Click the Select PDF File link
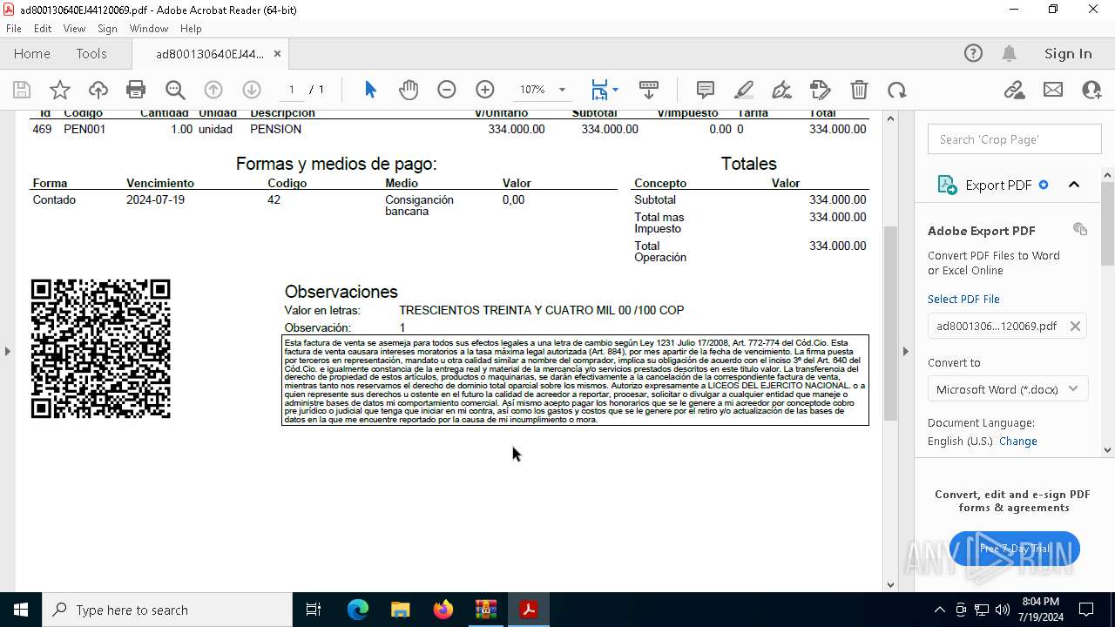The height and width of the screenshot is (627, 1115). coord(963,299)
